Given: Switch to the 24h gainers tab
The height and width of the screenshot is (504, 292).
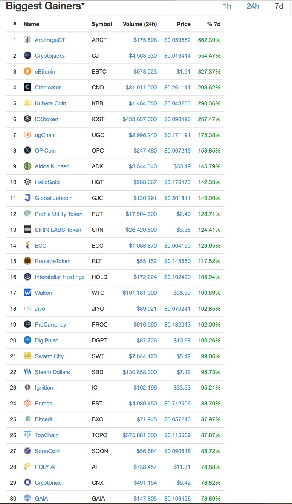Looking at the screenshot, I should (253, 6).
